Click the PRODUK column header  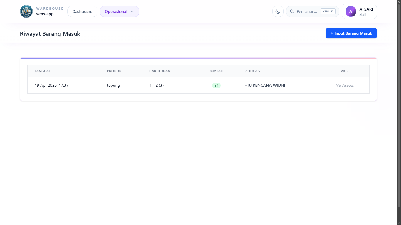[x=114, y=71]
